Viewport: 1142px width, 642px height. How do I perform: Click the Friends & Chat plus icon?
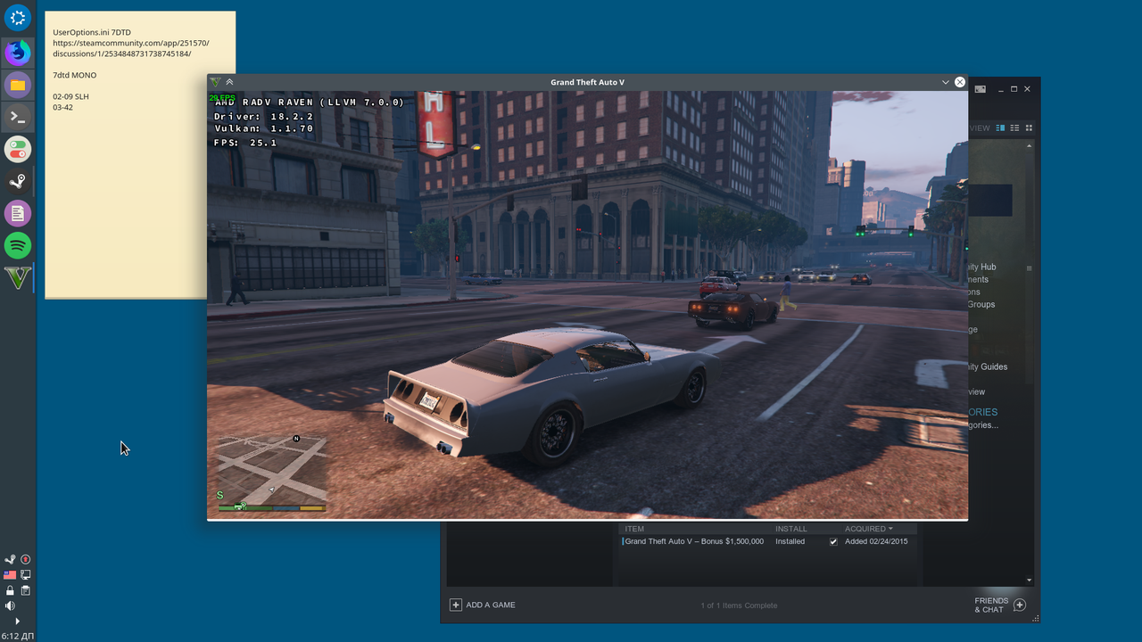tap(1020, 605)
